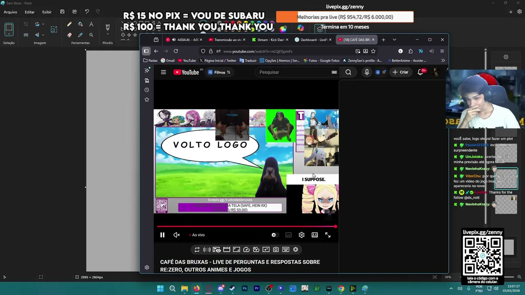Jump to Ao vivo live position
Screen dimensions: 525x295
pyautogui.click(x=197, y=235)
